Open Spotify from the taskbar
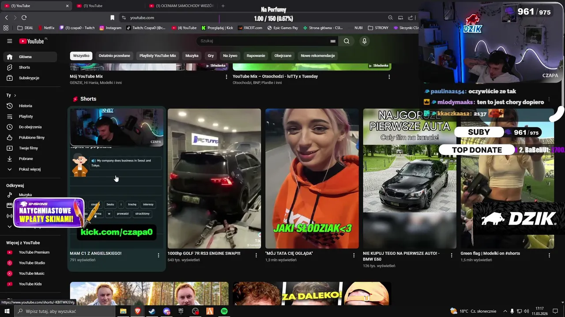The width and height of the screenshot is (565, 317). pos(224,311)
